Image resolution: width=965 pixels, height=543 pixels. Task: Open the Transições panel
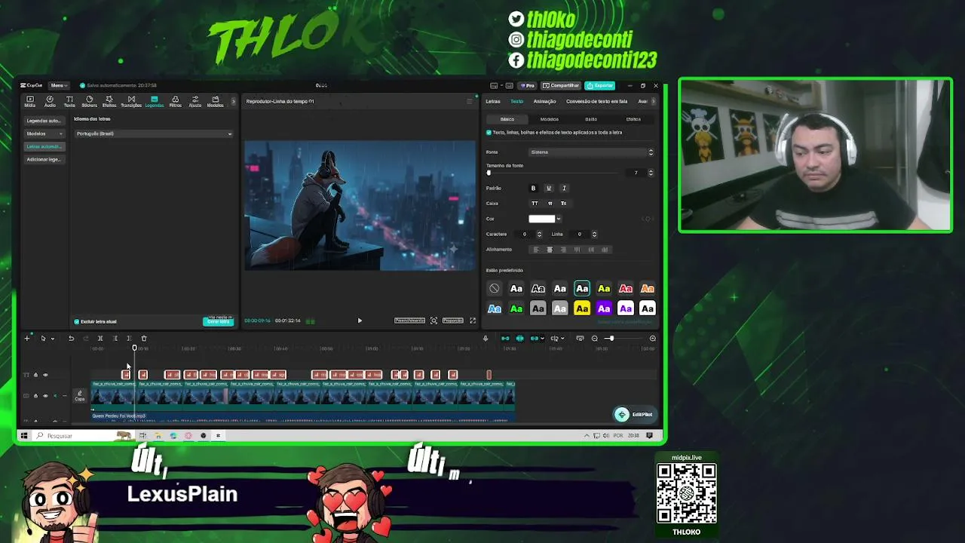(x=131, y=101)
